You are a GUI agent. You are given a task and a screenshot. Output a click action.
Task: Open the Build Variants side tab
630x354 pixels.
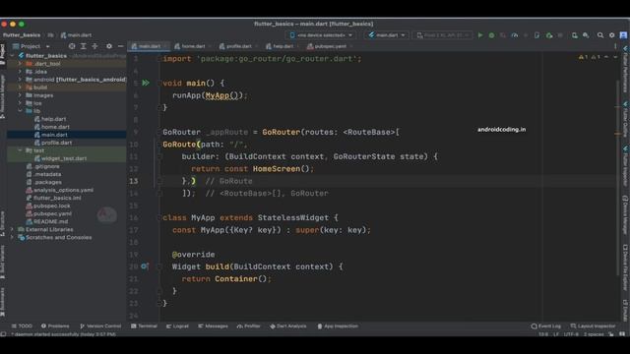[x=3, y=263]
